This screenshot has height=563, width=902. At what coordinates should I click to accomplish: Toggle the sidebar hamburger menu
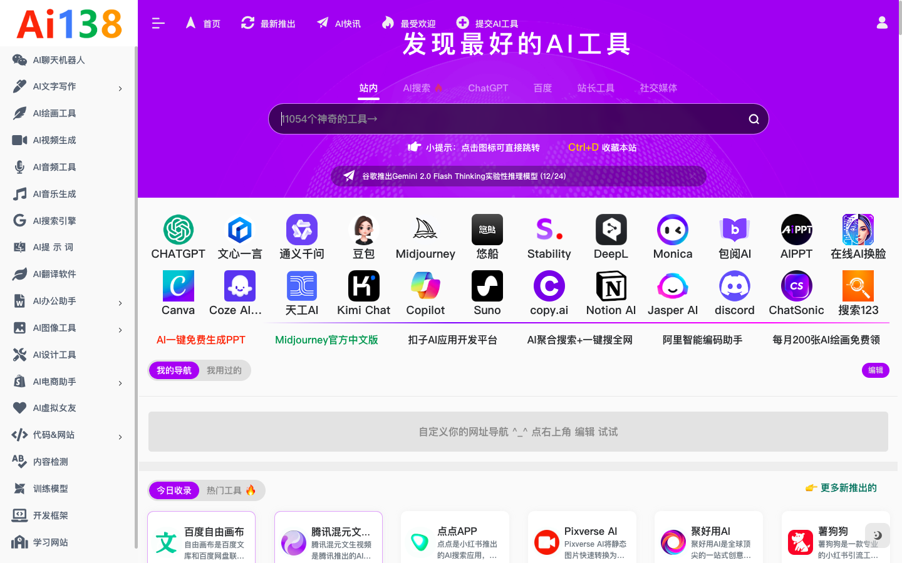tap(158, 23)
